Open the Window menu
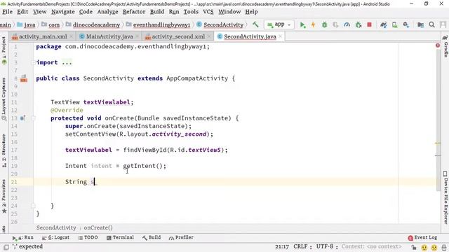The height and width of the screenshot is (252, 449). pos(229,12)
